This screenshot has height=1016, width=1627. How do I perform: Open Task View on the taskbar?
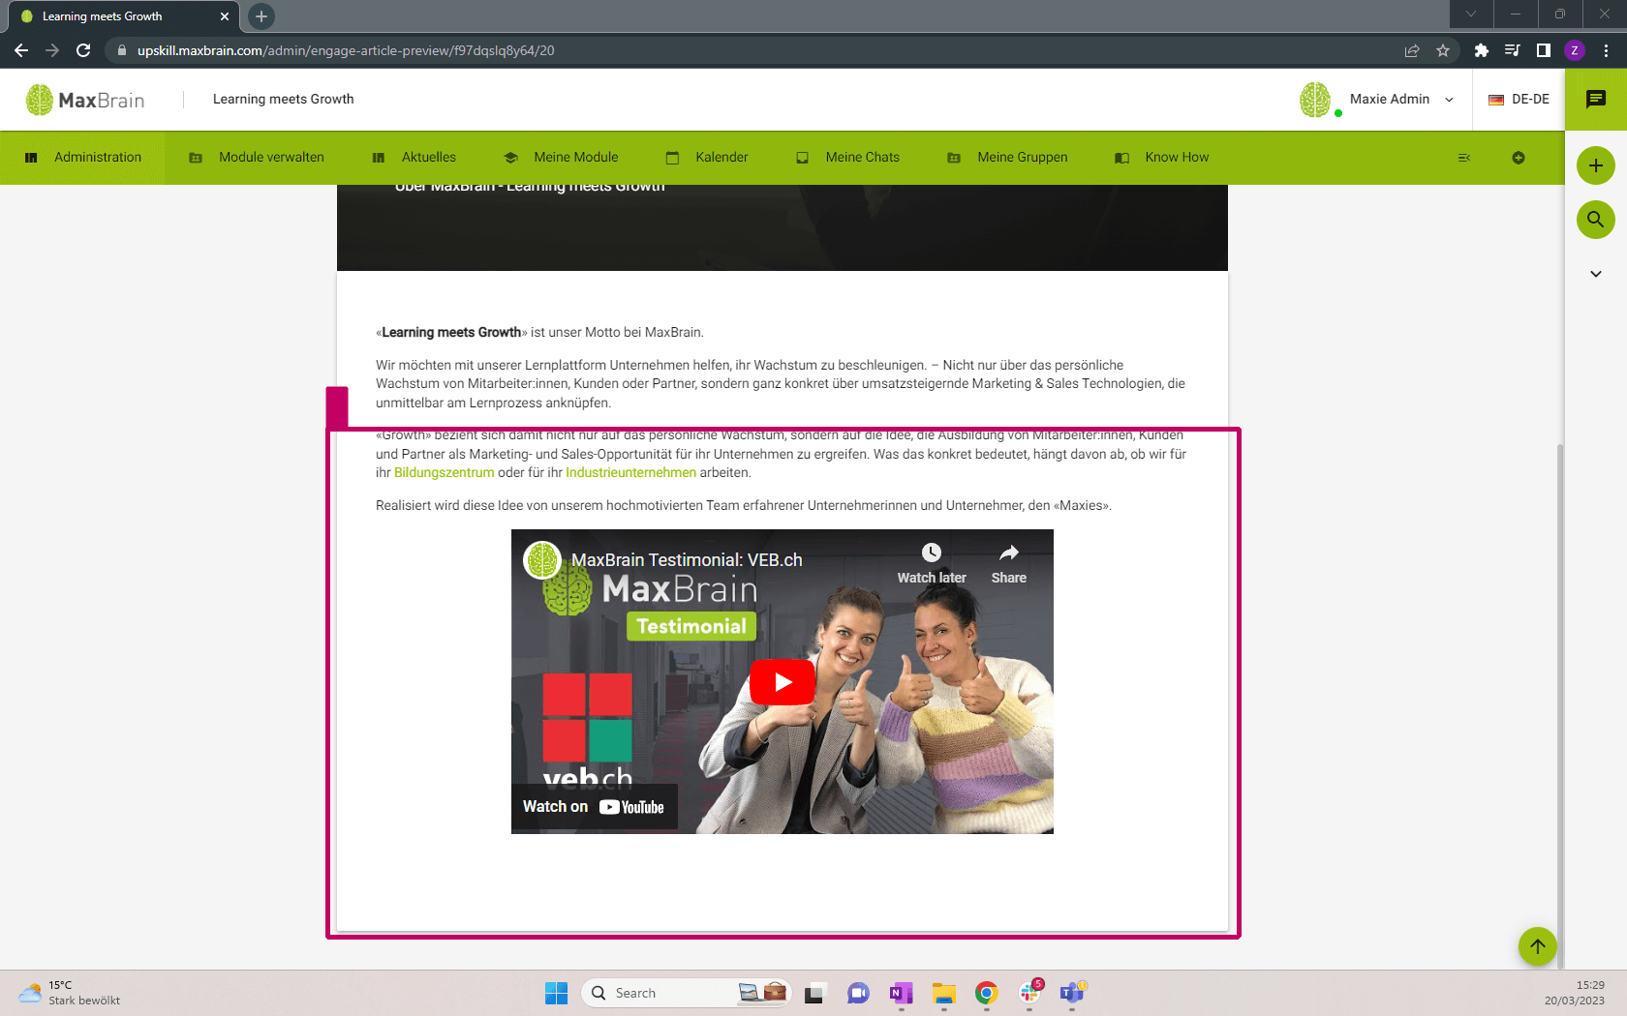click(x=813, y=993)
